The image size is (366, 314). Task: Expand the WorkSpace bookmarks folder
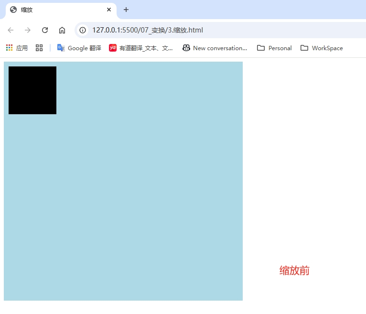322,48
